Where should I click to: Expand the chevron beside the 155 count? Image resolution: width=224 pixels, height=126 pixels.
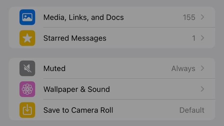[202, 17]
